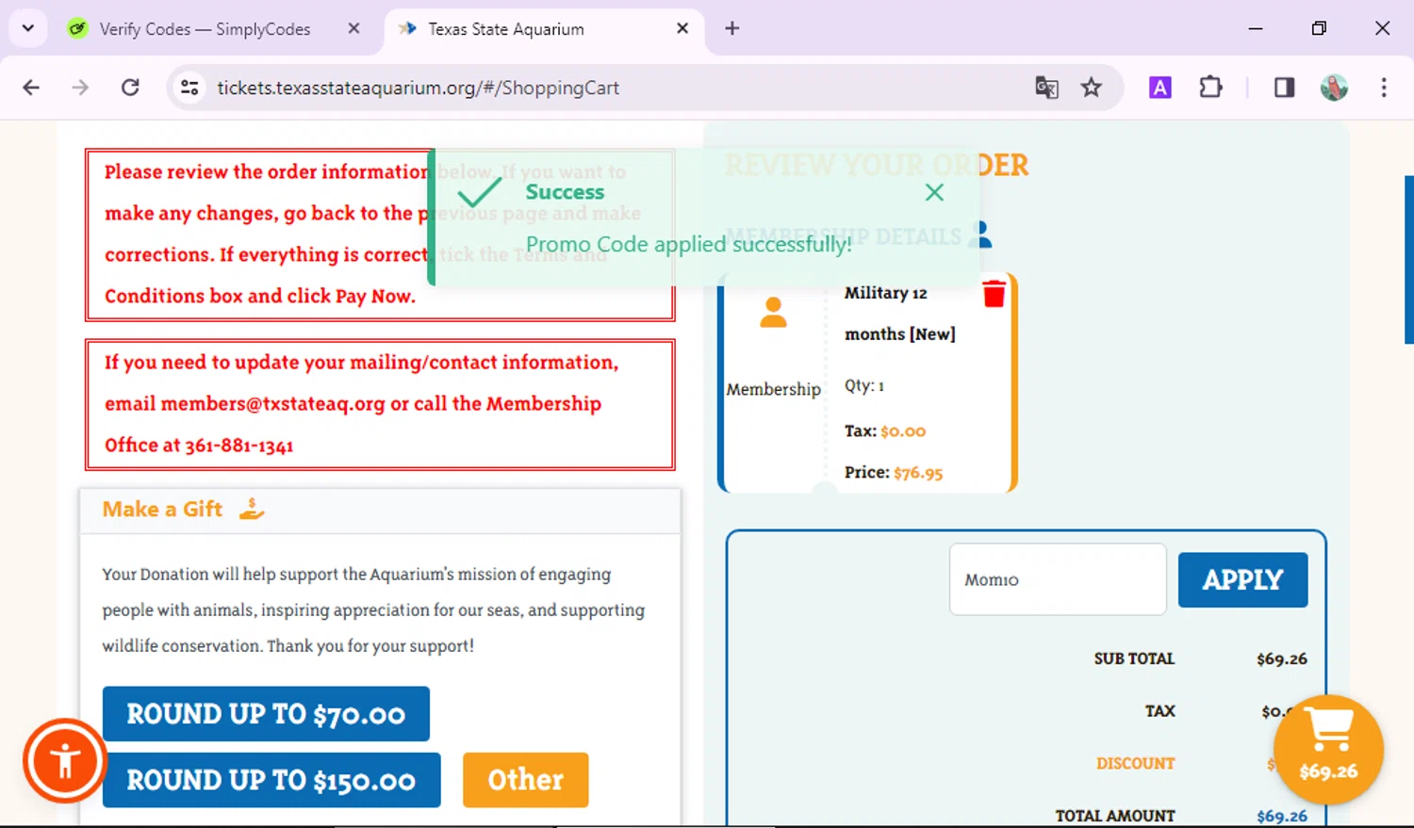Image resolution: width=1414 pixels, height=828 pixels.
Task: Translate this page icon
Action: (1046, 88)
